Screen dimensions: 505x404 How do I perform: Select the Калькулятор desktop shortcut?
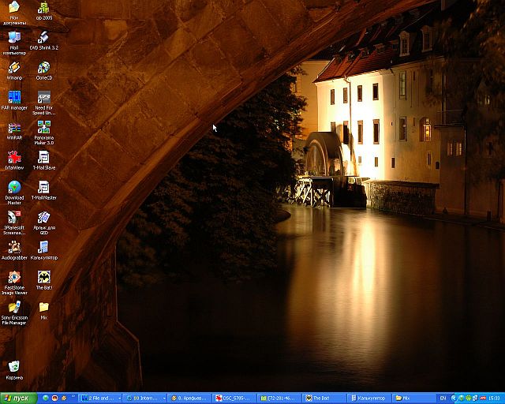(44, 250)
